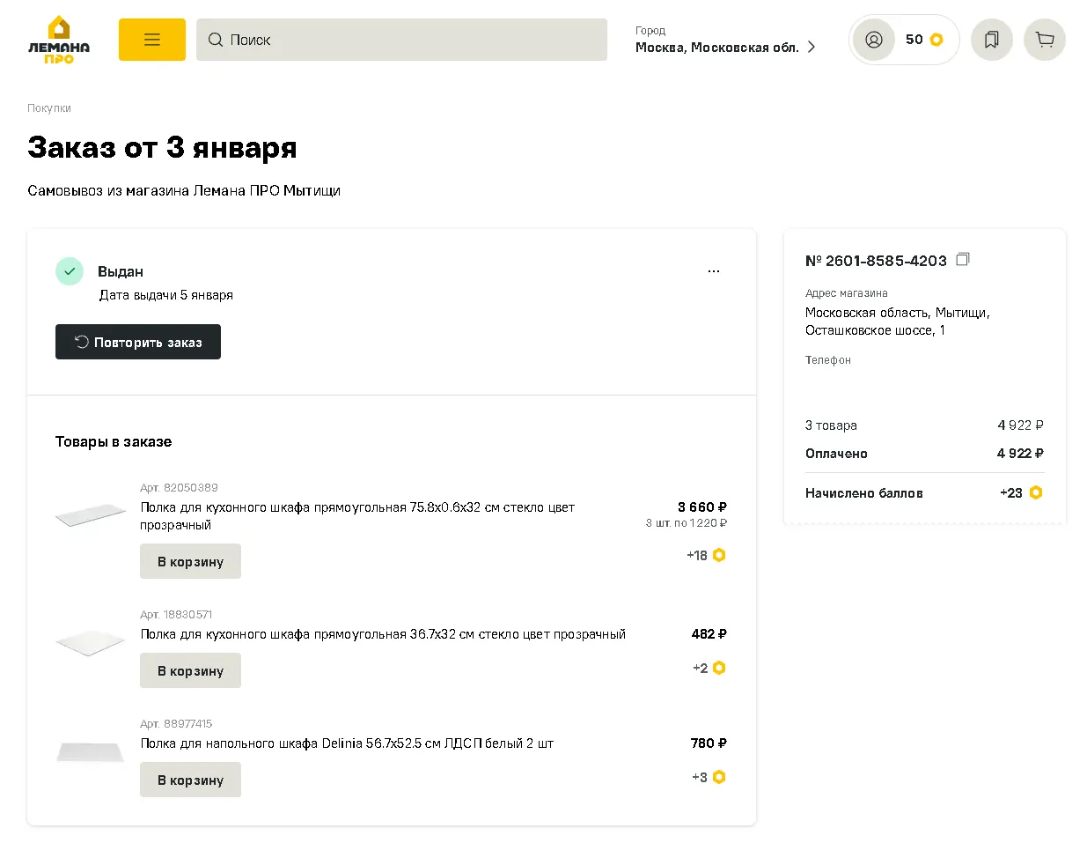Click the Телефон label
This screenshot has height=843, width=1087.
point(828,360)
